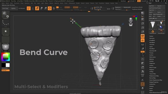Viewport: 168px width, 94px height.
Task: Expand the Deformation section
Action: click(x=153, y=57)
